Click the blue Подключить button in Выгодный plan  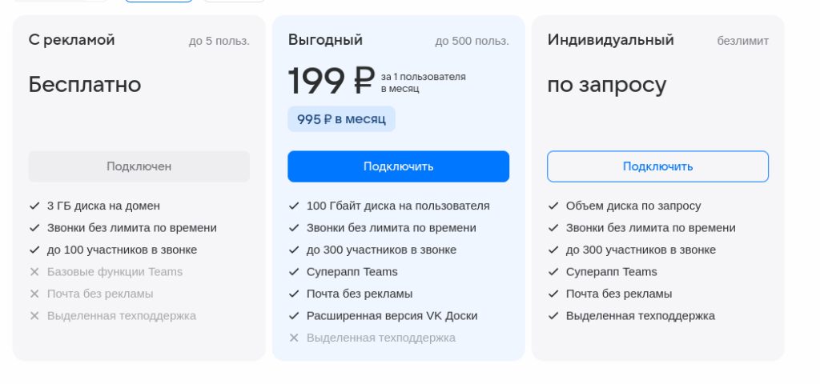[398, 166]
